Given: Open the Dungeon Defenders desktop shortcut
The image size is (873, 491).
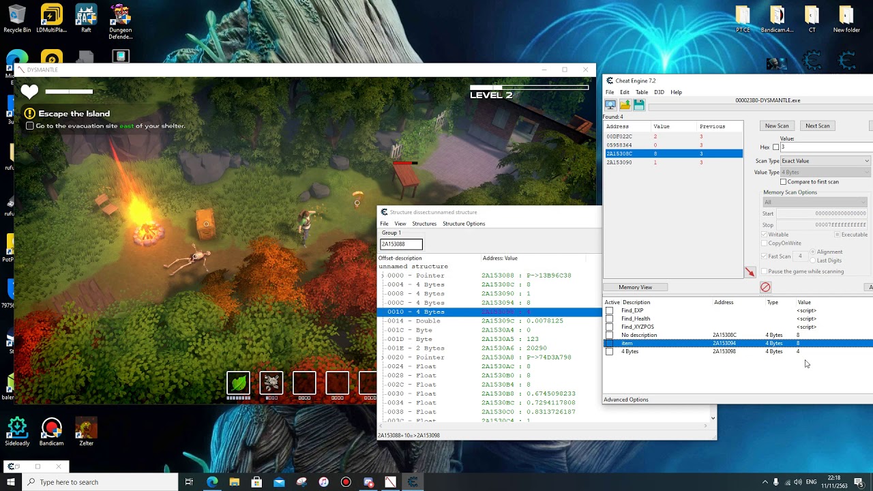Looking at the screenshot, I should click(x=120, y=22).
